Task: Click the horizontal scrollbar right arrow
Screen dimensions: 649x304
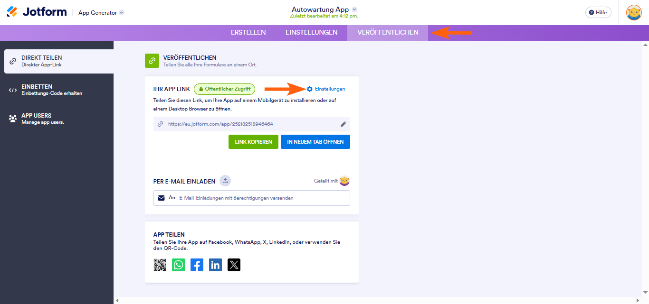Action: coord(638,300)
